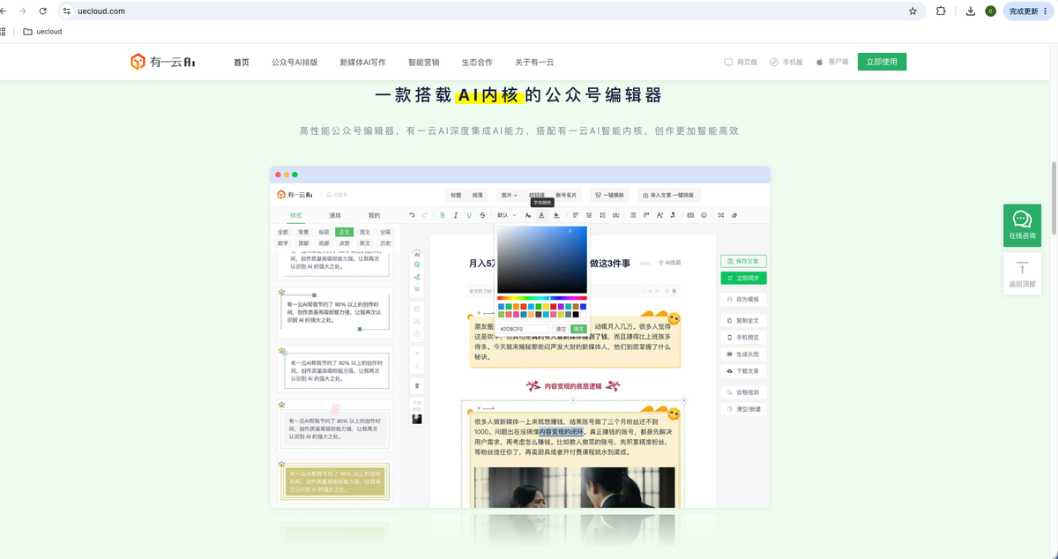Open 新媒体AI写作 in the site navigation
The width and height of the screenshot is (1058, 559).
[x=362, y=63]
